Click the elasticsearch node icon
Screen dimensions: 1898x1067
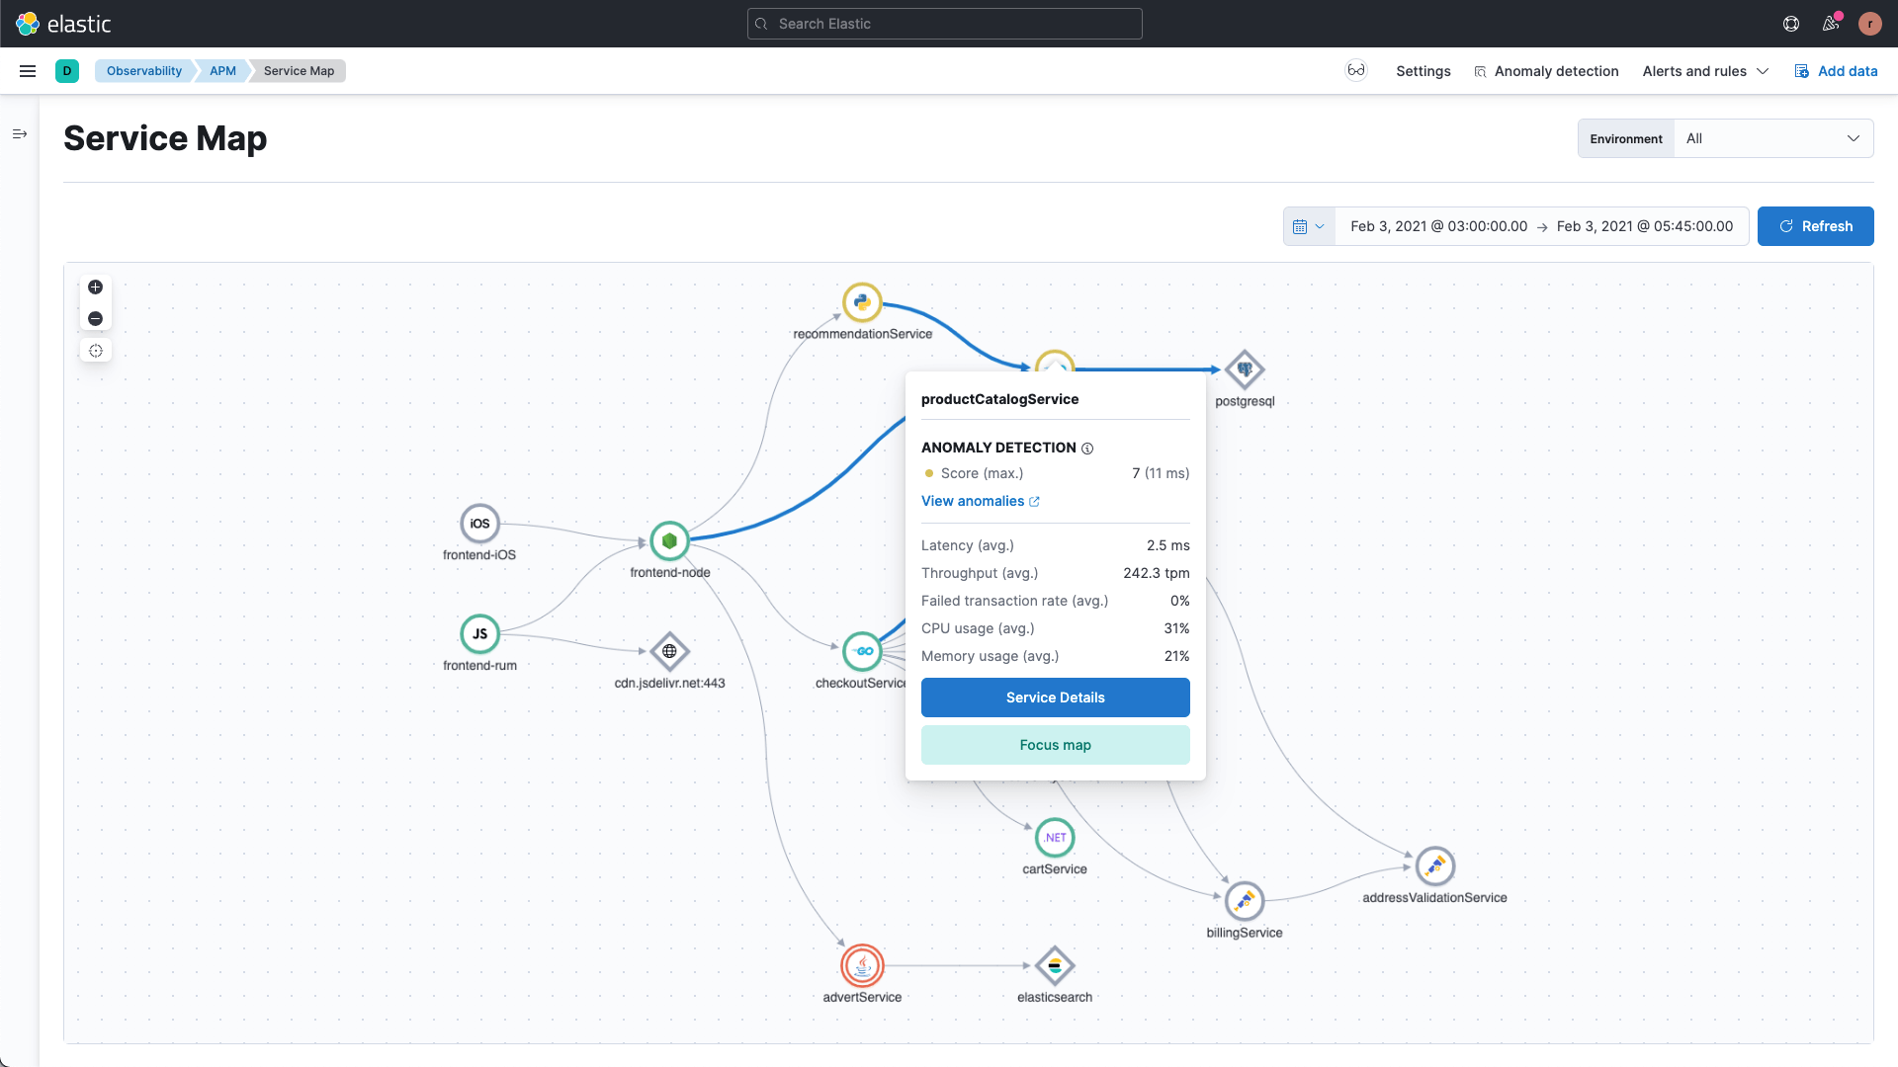[1053, 965]
